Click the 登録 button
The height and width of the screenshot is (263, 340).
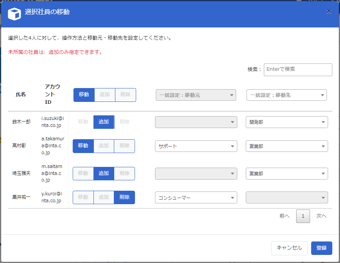coord(321,248)
